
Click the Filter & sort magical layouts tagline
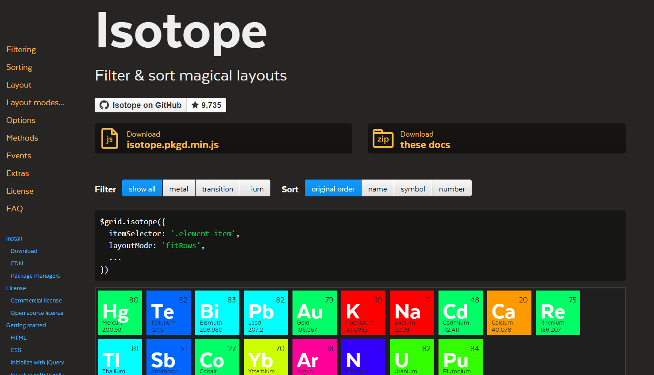click(x=191, y=76)
